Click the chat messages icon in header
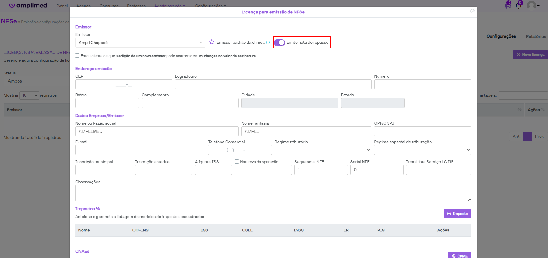Screen dimensions: 548x258 (508, 5)
